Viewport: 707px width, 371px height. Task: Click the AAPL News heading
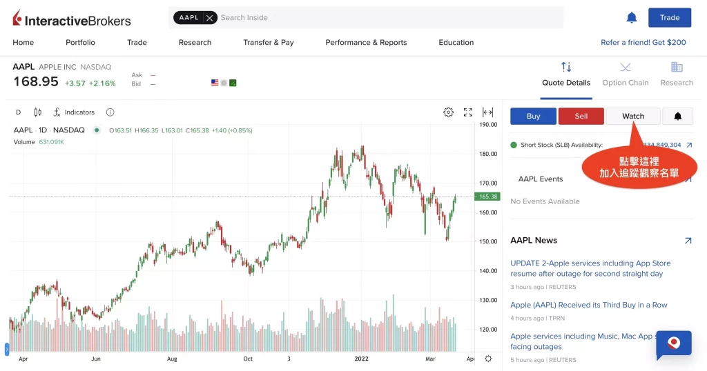point(534,241)
